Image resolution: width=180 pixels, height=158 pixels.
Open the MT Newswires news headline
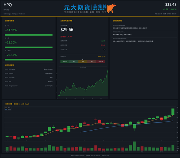[x=133, y=41]
